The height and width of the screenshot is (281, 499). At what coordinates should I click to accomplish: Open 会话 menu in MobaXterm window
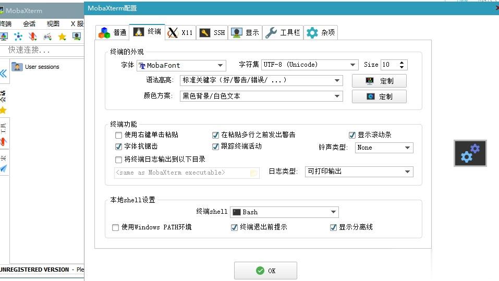(x=29, y=24)
